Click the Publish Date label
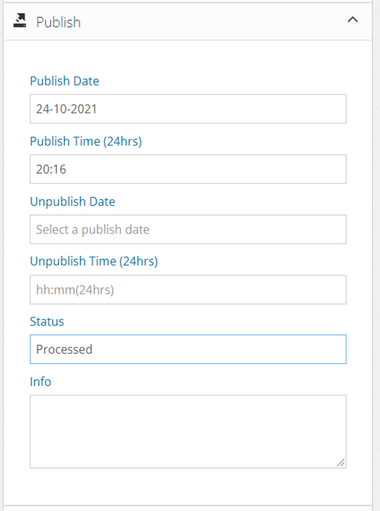Image resolution: width=380 pixels, height=511 pixels. tap(64, 81)
